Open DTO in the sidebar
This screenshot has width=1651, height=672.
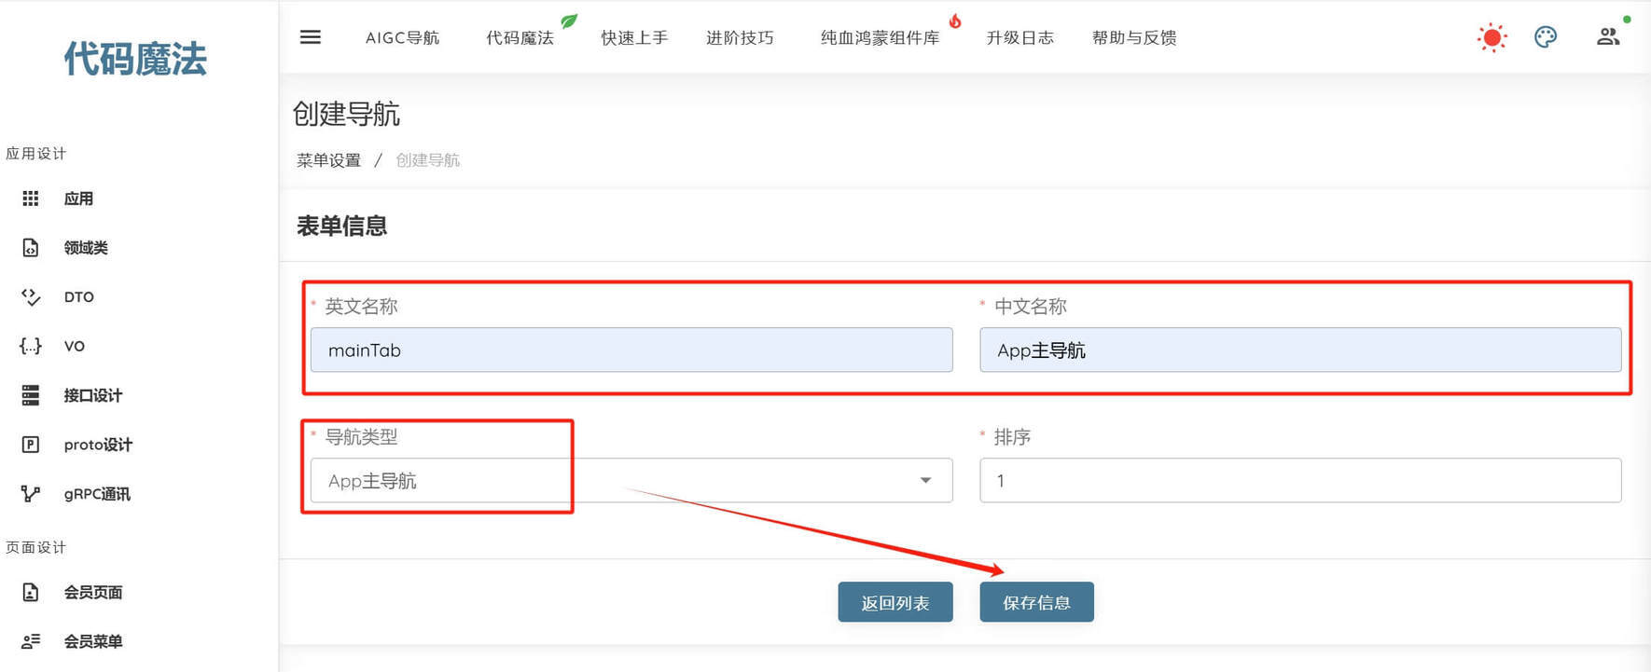tap(79, 296)
